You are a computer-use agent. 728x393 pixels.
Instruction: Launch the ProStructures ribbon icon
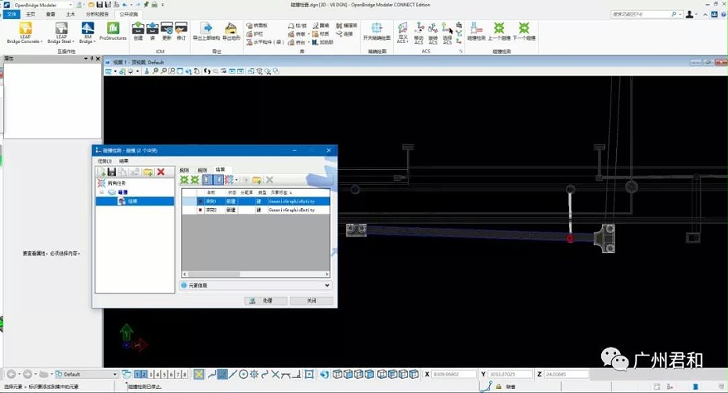(x=113, y=31)
